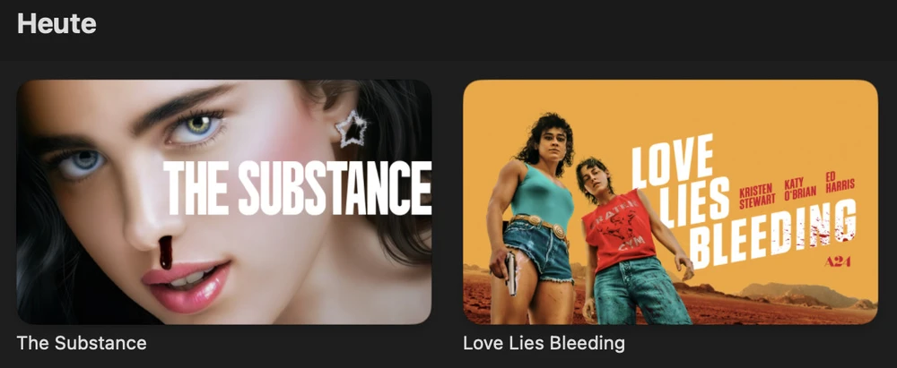The height and width of the screenshot is (368, 897).
Task: Click Kristen Stewart's name on the poster
Action: (x=757, y=195)
